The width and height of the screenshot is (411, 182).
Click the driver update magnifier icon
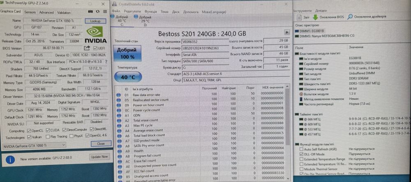pos(350,17)
